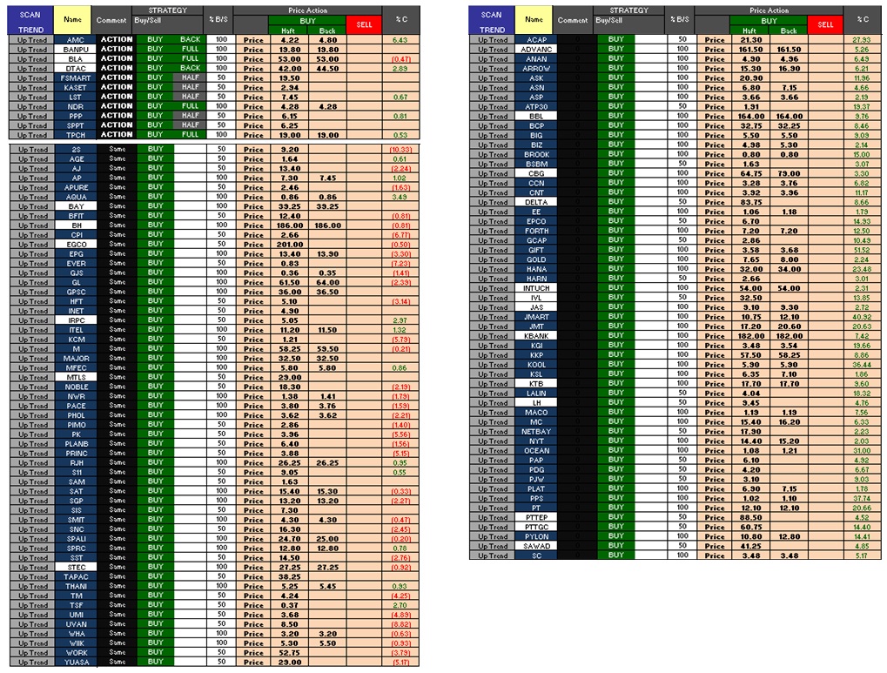Click HALF strategy cell in FSMART row

190,77
